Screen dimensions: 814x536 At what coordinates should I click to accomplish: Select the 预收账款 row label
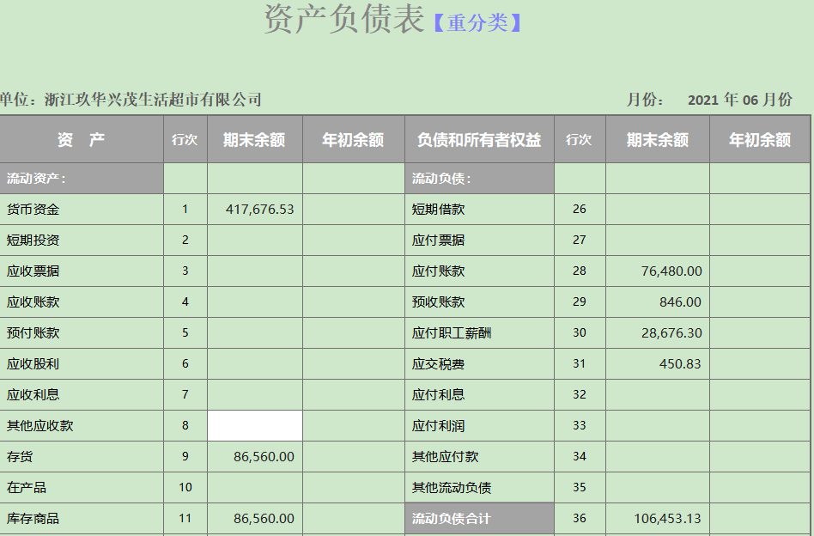click(438, 301)
